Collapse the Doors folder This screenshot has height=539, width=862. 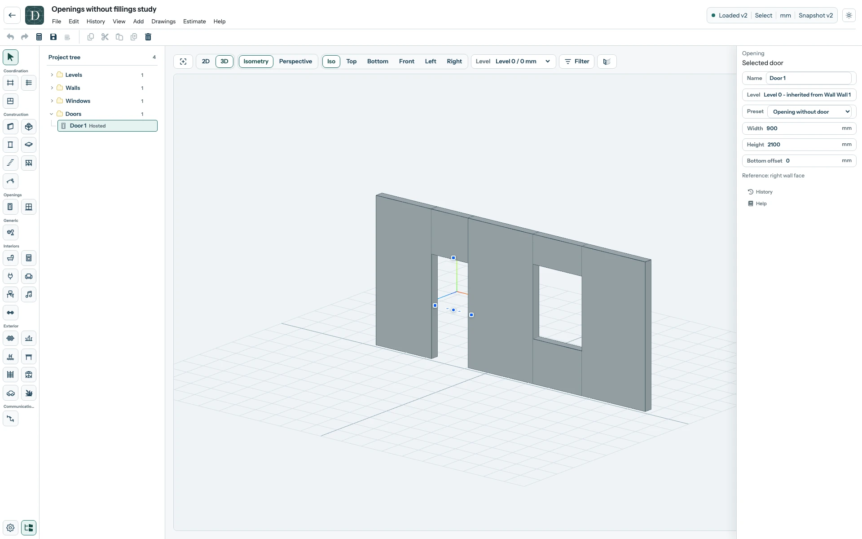tap(52, 114)
